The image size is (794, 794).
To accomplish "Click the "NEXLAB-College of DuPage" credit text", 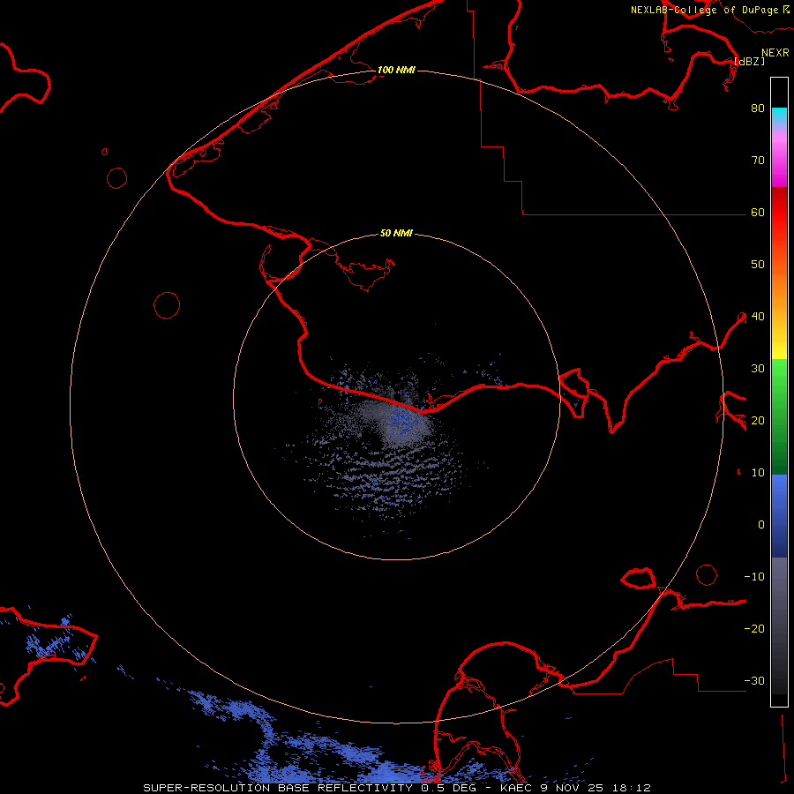I will tap(704, 10).
